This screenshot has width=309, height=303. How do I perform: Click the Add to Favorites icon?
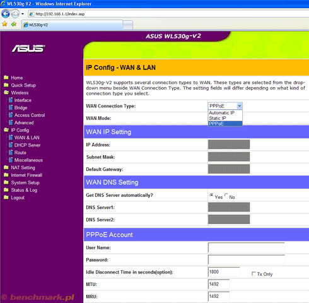14,24
